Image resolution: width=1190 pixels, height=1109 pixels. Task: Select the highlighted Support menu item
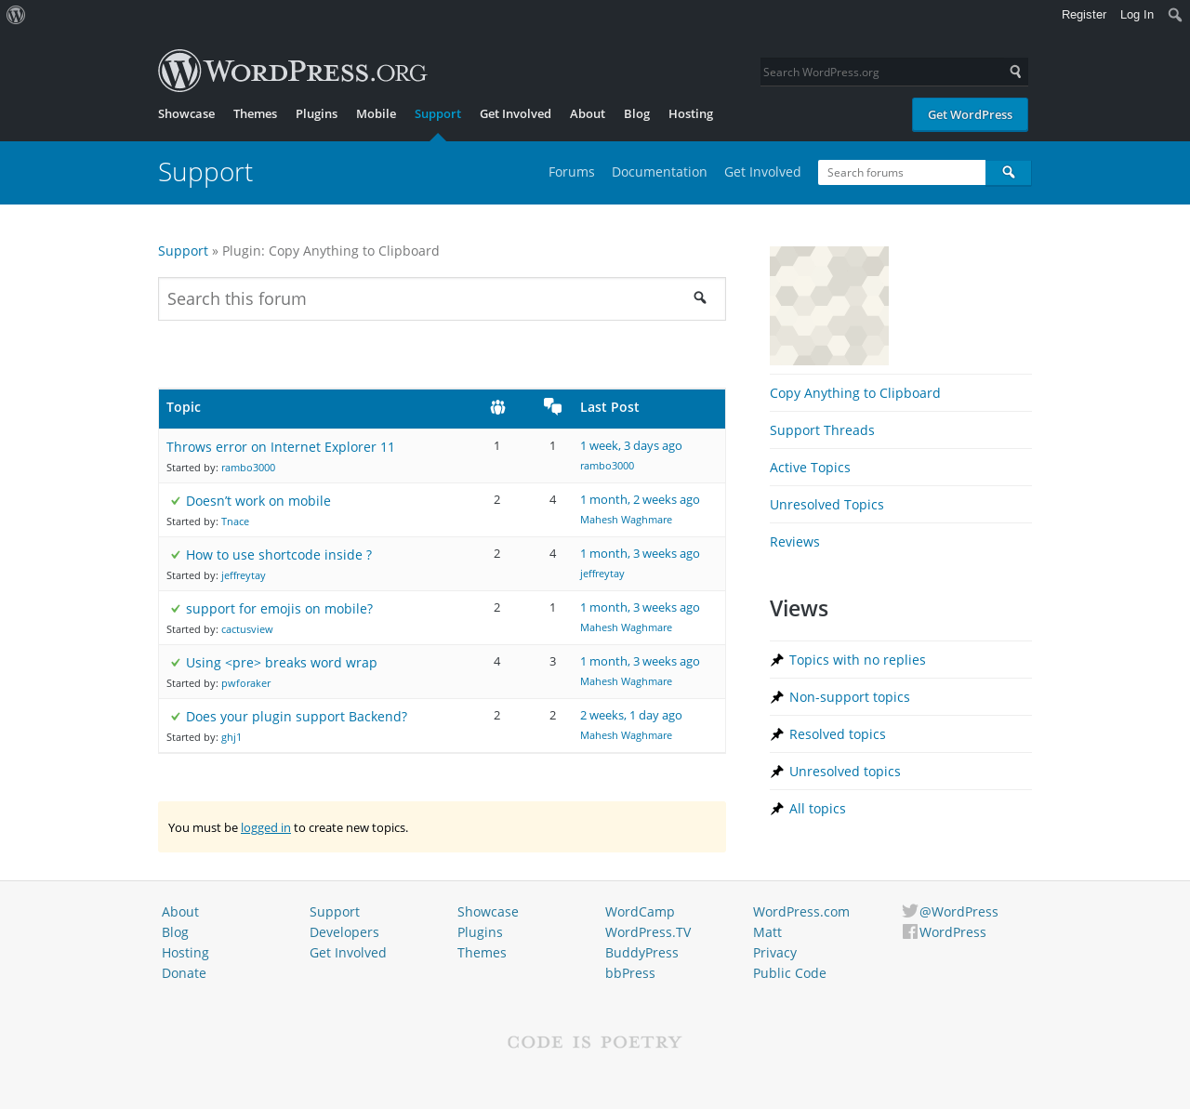click(x=438, y=113)
